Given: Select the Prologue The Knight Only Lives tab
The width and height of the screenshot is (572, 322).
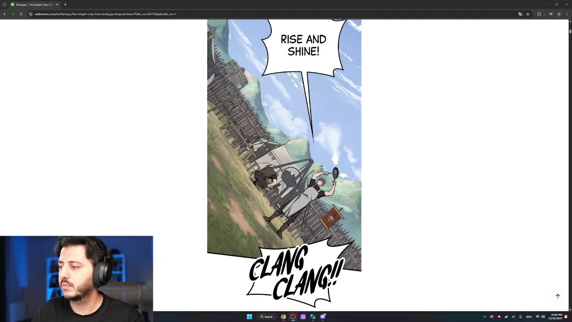Looking at the screenshot, I should pos(35,4).
